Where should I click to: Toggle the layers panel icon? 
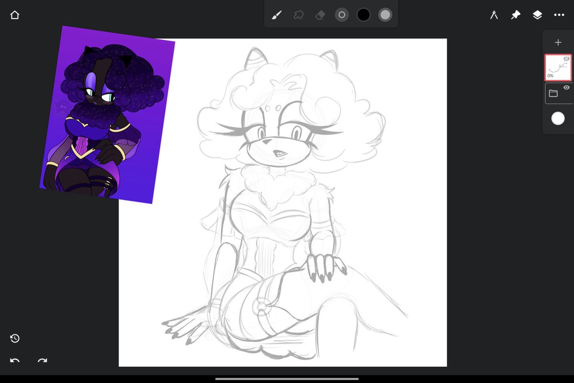pos(537,15)
